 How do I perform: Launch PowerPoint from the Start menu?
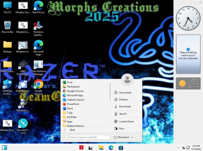pos(86,104)
